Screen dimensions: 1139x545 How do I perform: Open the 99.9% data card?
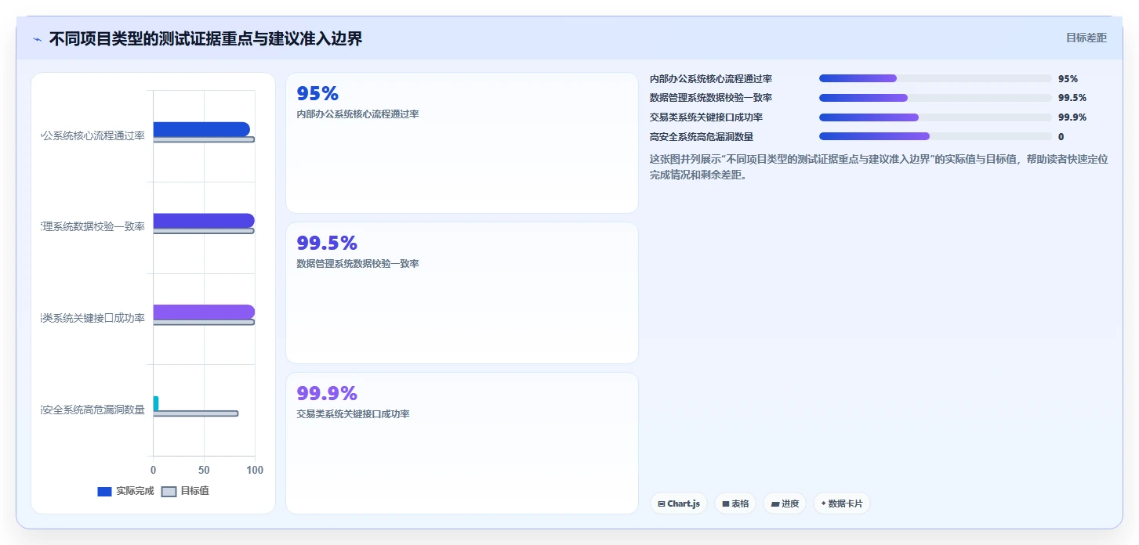click(x=462, y=443)
